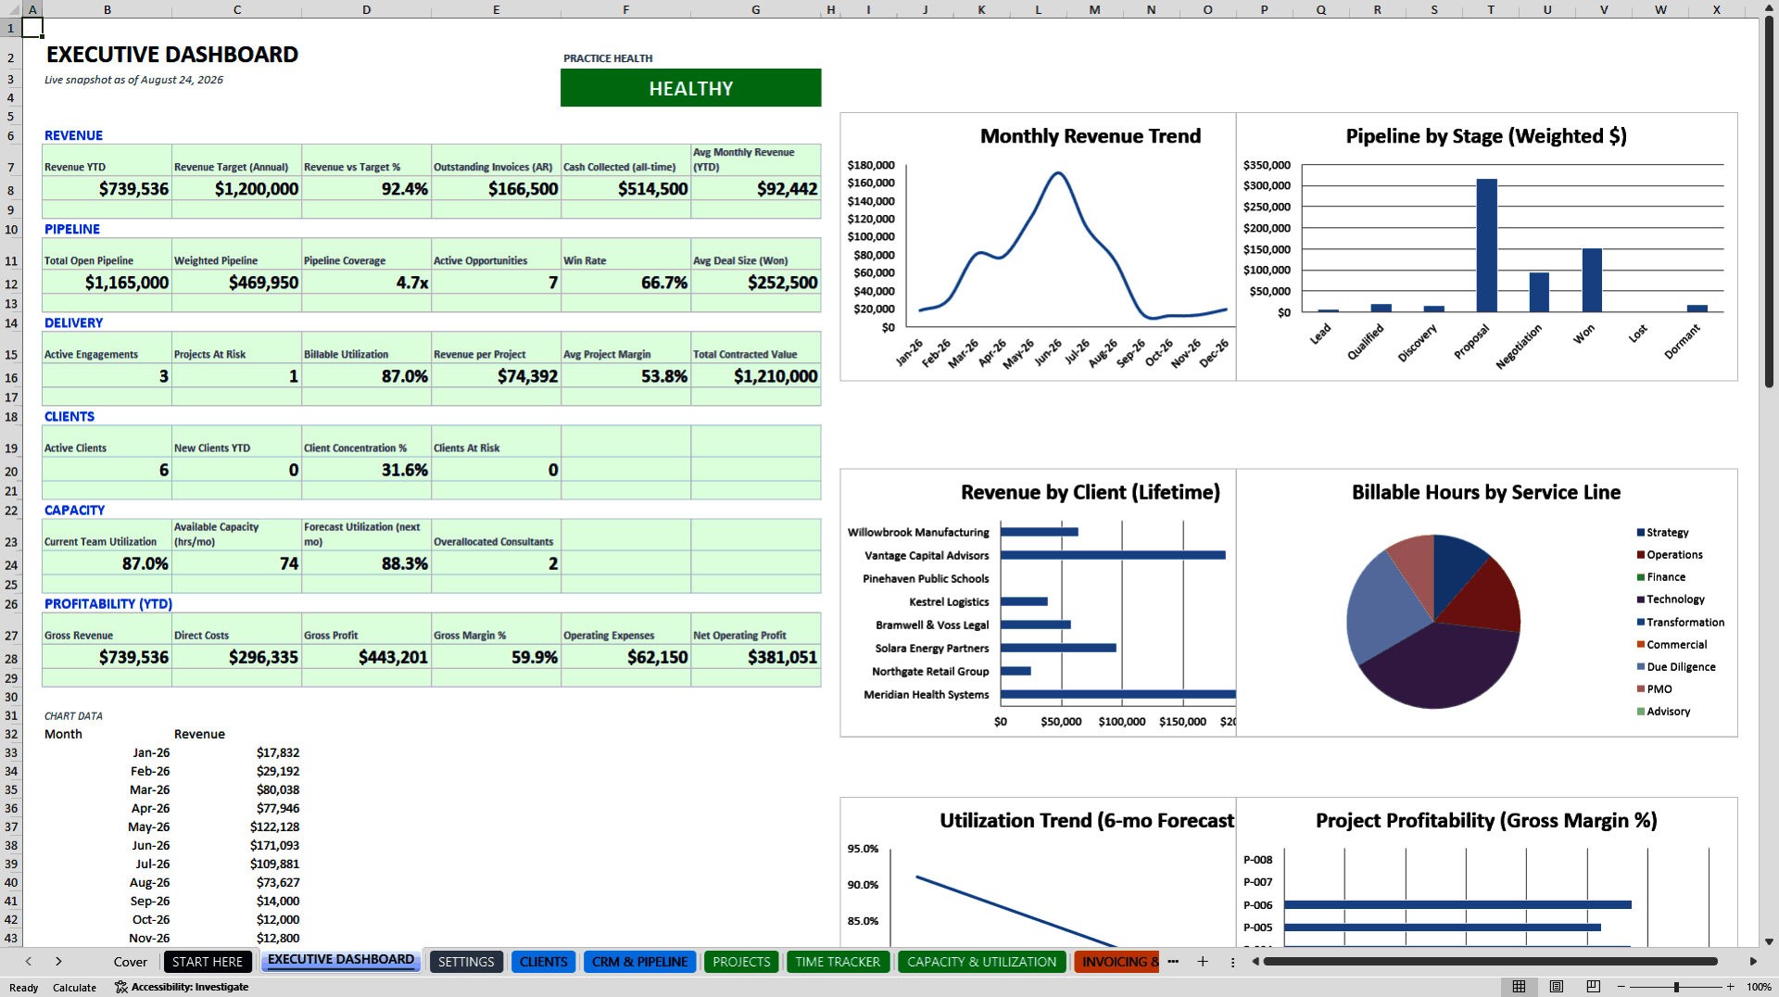Click the horizontal scrollbar thumb
Image resolution: width=1779 pixels, height=997 pixels.
[1490, 962]
